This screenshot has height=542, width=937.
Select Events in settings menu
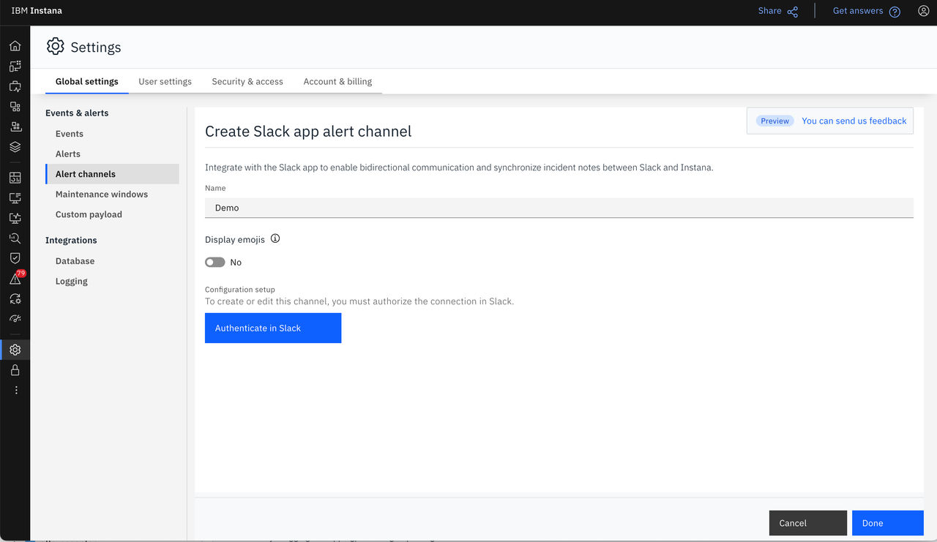coord(70,134)
